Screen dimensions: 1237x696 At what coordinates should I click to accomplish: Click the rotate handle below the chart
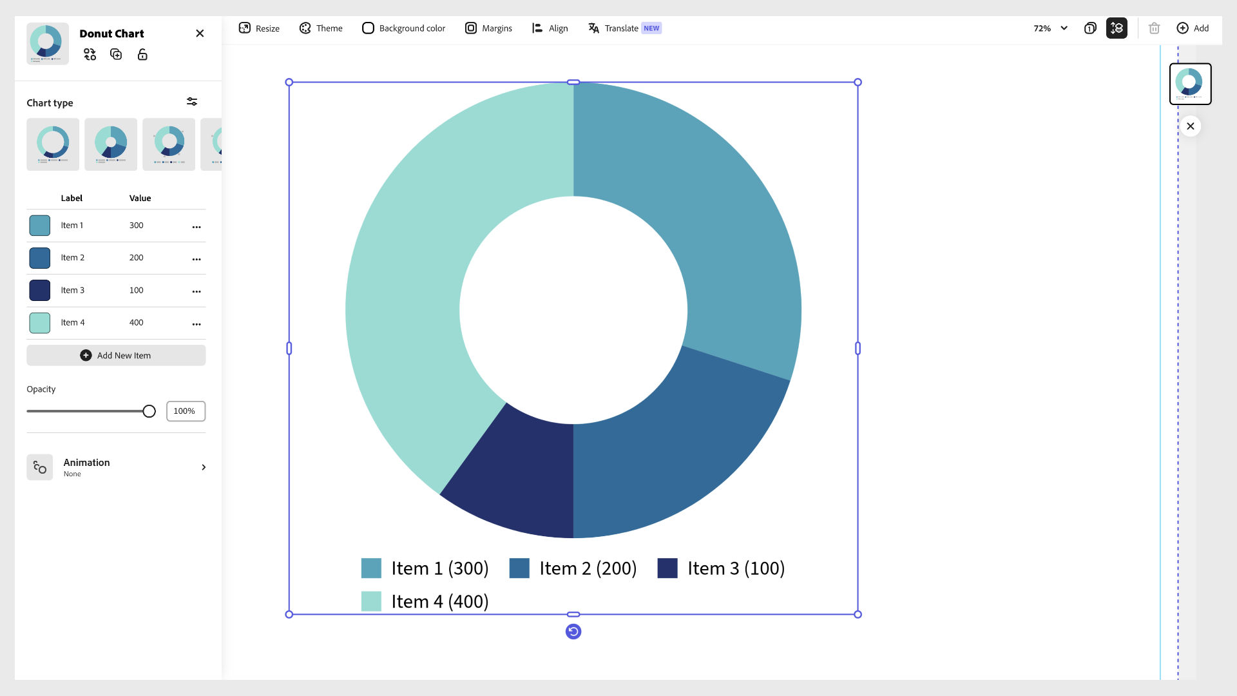point(573,632)
